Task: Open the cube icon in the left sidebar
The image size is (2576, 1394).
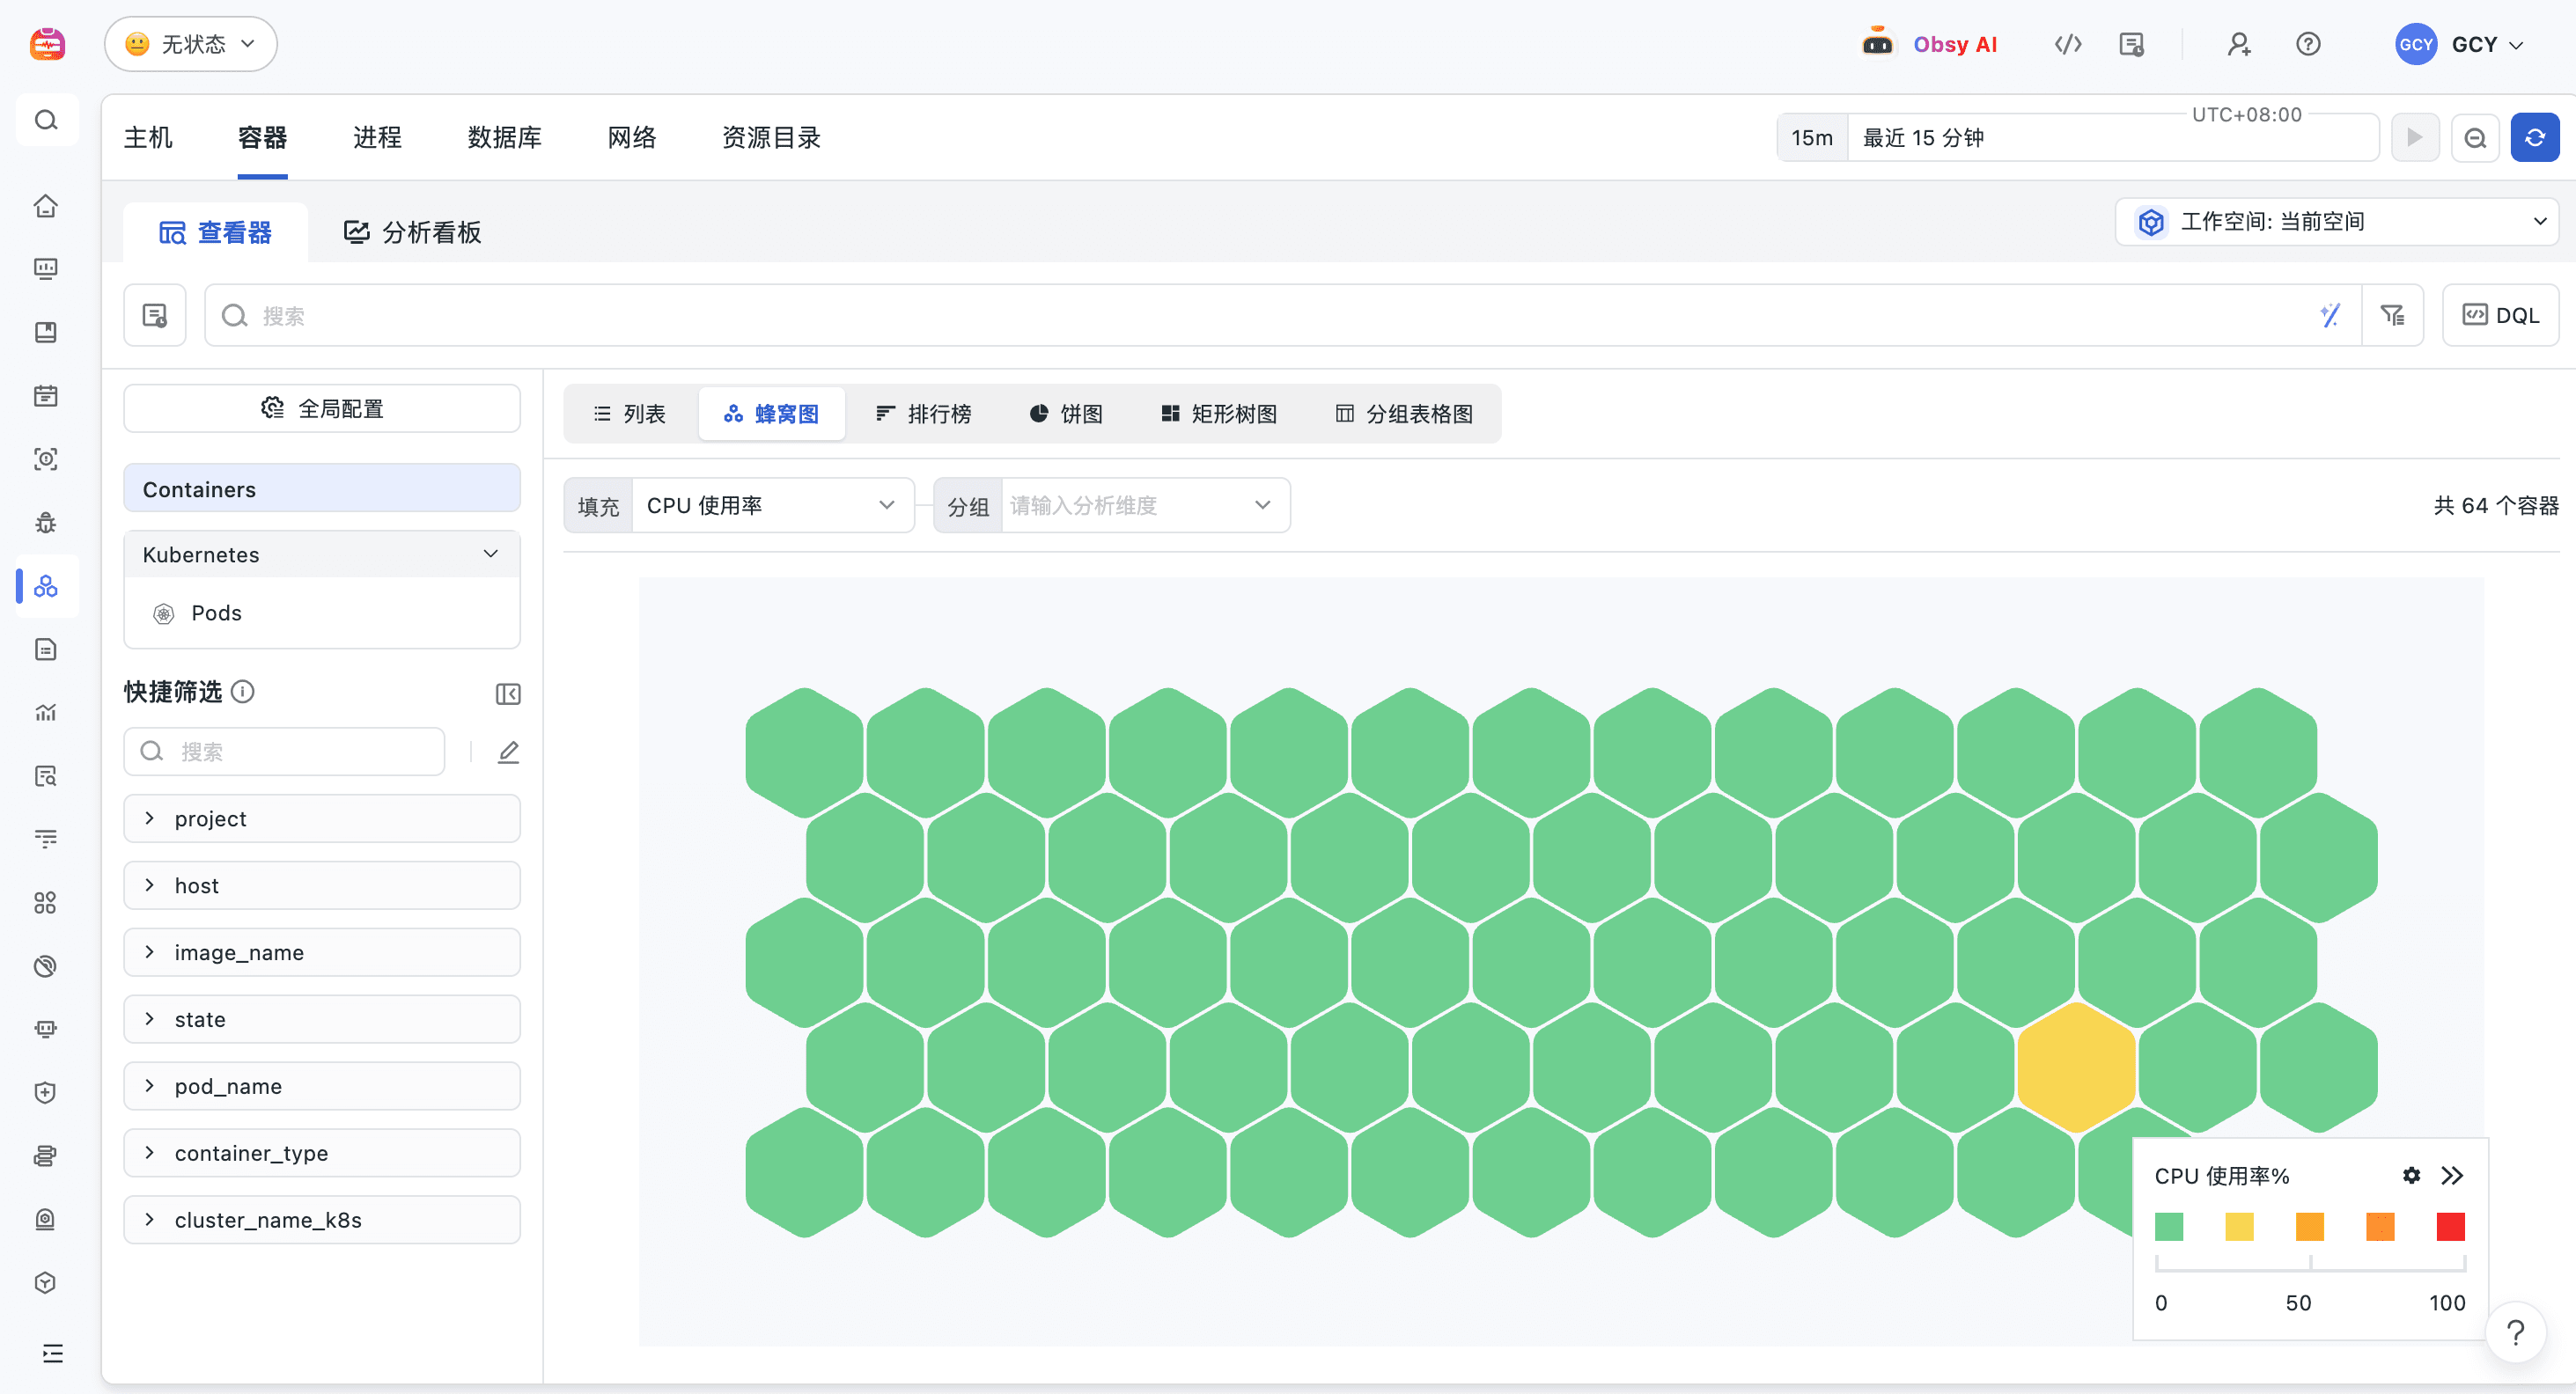Action: coord(46,1282)
